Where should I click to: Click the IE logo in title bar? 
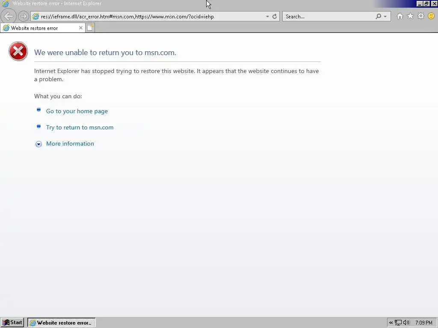(5, 3)
